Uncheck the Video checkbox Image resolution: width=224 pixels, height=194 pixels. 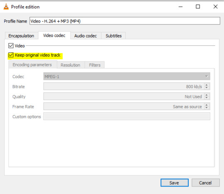coord(11,46)
